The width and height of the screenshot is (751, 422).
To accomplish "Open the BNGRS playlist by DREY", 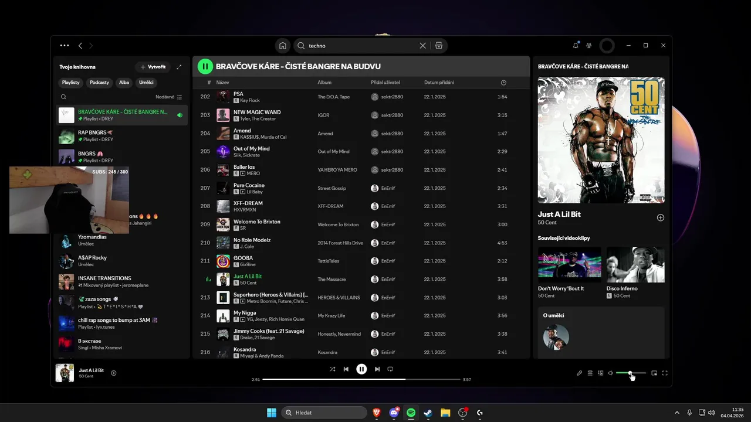I will pos(122,156).
